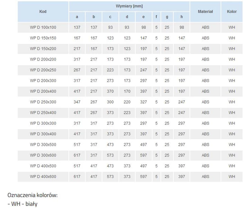
Task: Click the WP D 250x300 row label
Action: (x=43, y=102)
